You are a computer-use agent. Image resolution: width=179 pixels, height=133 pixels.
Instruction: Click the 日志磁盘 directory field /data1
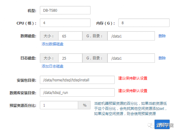[131, 58]
